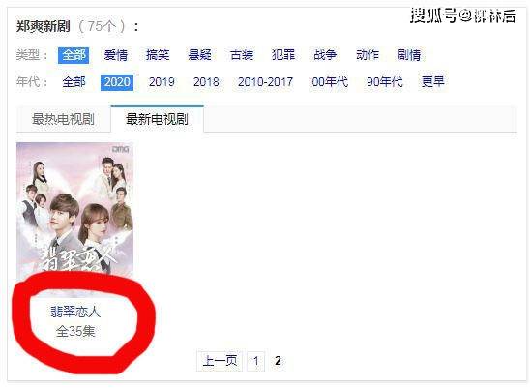
Task: Choose the 悬疑 genre filter
Action: [199, 55]
